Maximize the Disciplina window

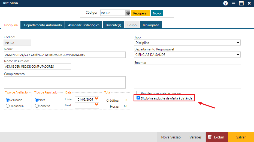click(241, 3)
